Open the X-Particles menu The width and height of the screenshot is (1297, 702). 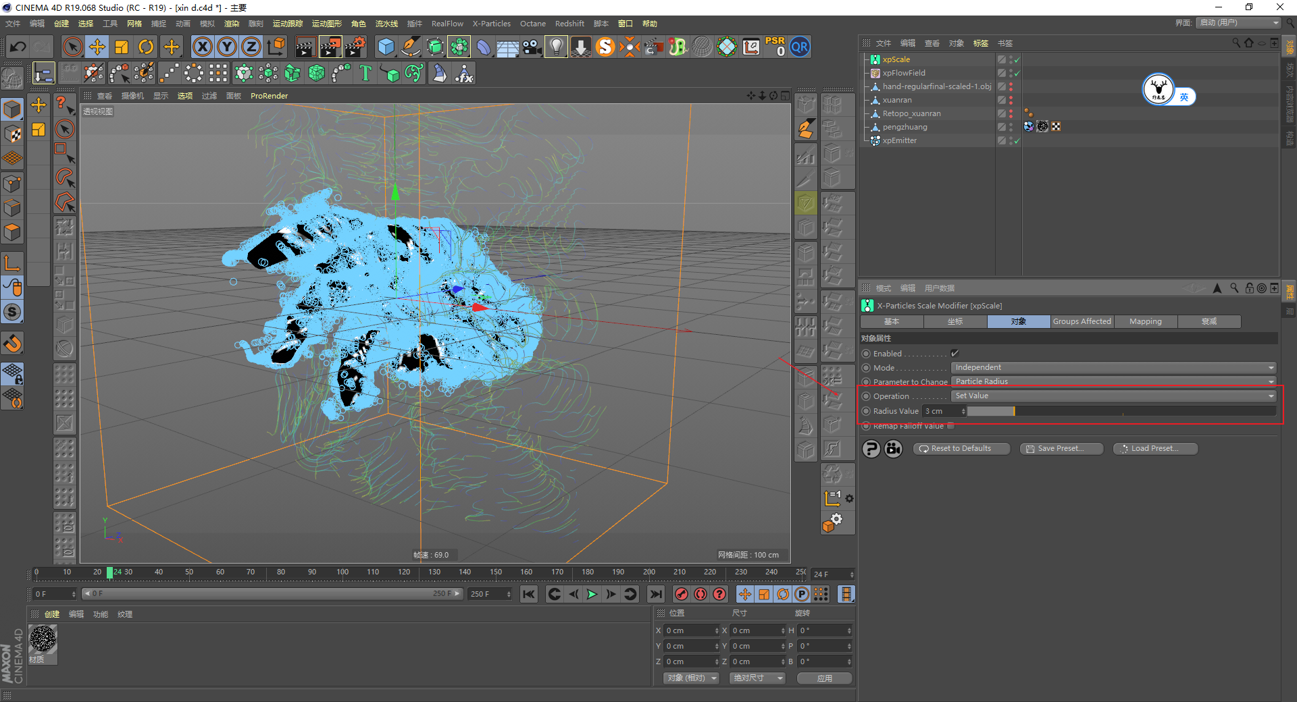[491, 24]
